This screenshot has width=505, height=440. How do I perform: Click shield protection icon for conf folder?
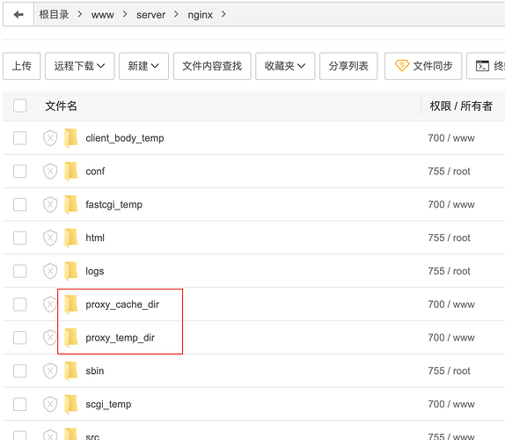point(50,171)
